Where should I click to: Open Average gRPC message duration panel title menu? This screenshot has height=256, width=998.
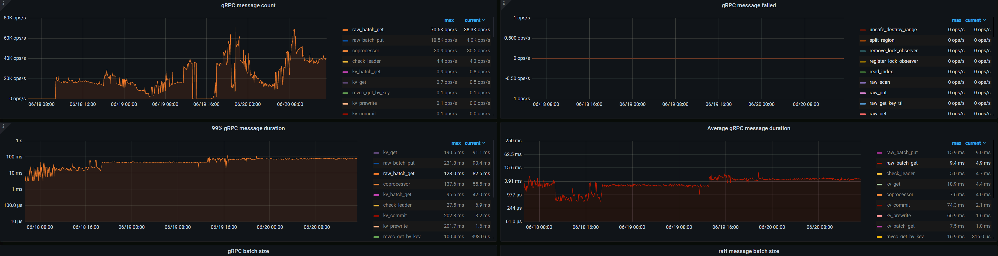748,128
